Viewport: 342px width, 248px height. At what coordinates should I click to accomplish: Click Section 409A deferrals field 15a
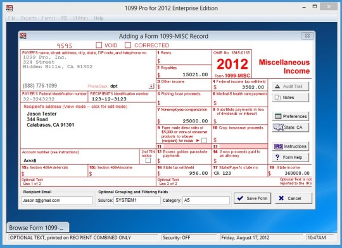(54, 174)
